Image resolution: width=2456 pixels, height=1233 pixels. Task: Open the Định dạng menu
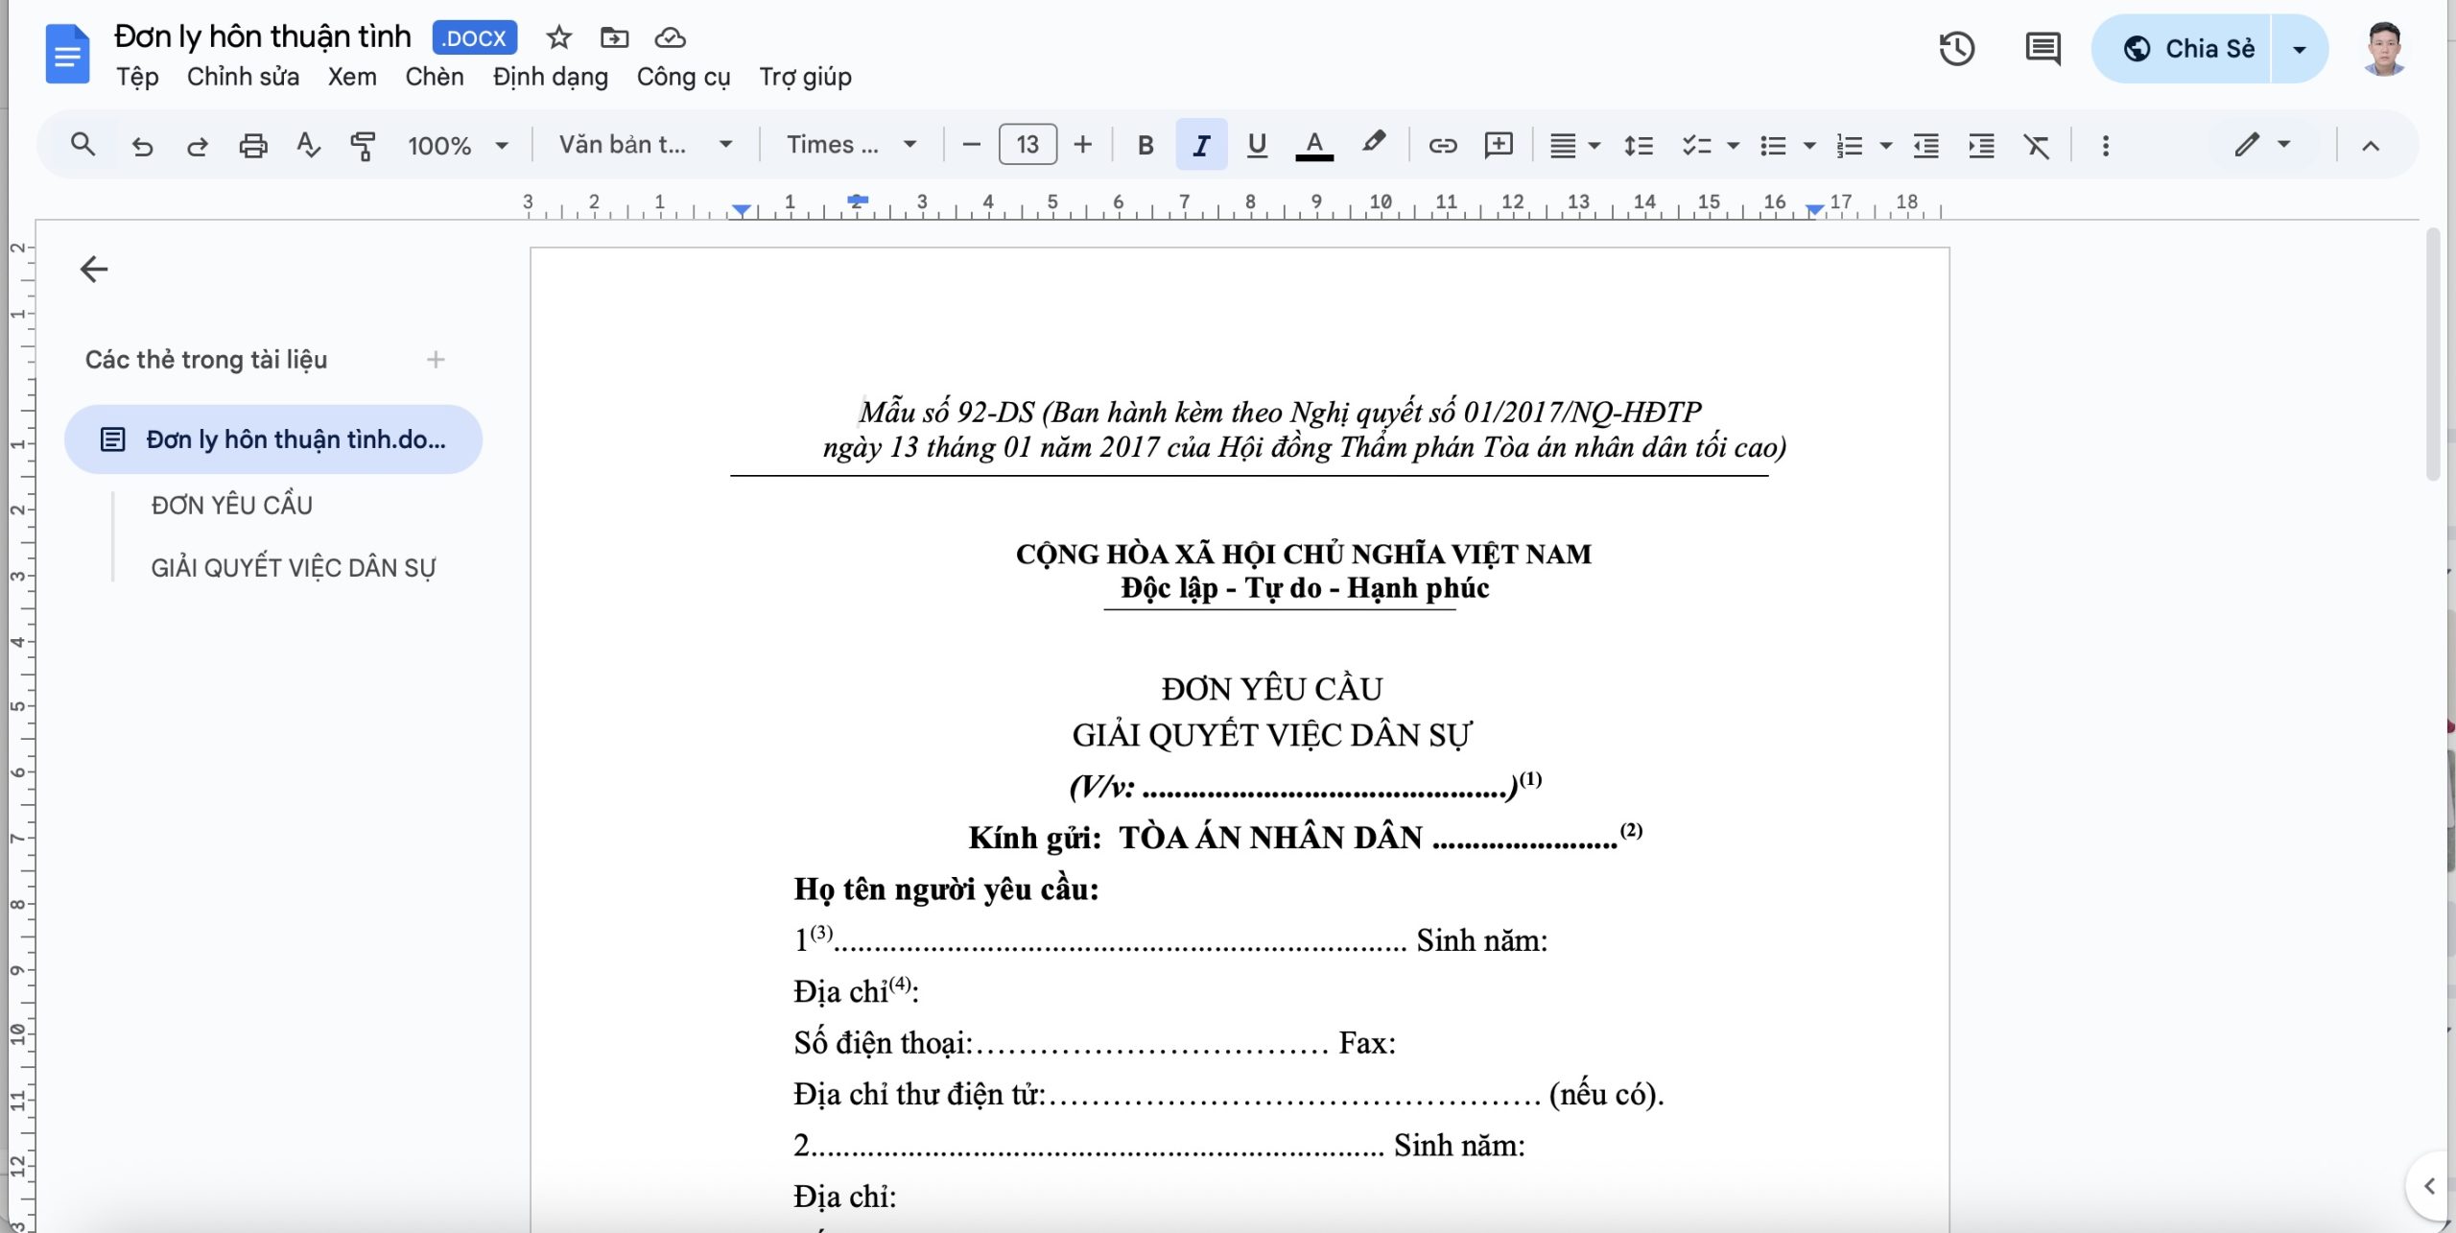coord(550,77)
